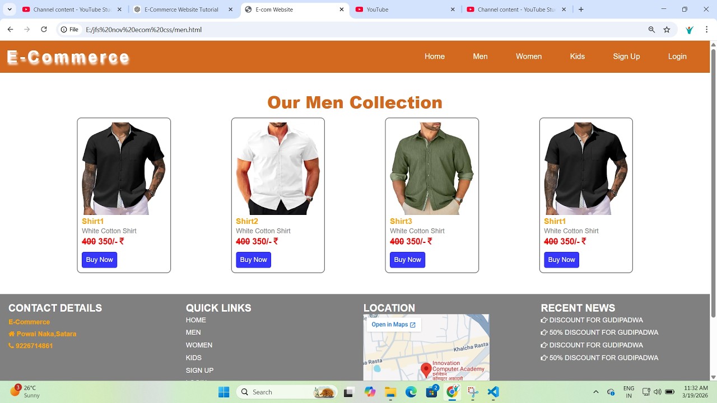Click Open in Maps on the map

pyautogui.click(x=393, y=325)
